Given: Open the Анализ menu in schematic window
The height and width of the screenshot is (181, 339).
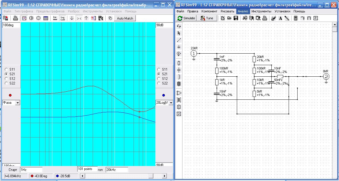Looking at the screenshot, I should 243,11.
